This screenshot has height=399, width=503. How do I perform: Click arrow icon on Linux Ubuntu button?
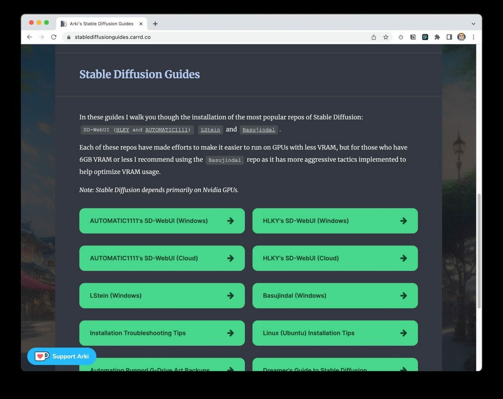pyautogui.click(x=404, y=333)
